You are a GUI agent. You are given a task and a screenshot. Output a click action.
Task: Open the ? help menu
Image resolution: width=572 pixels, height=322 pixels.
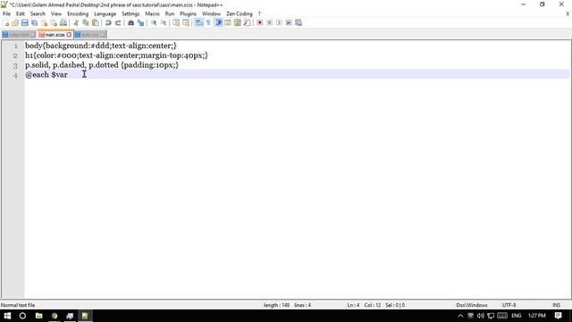point(259,13)
